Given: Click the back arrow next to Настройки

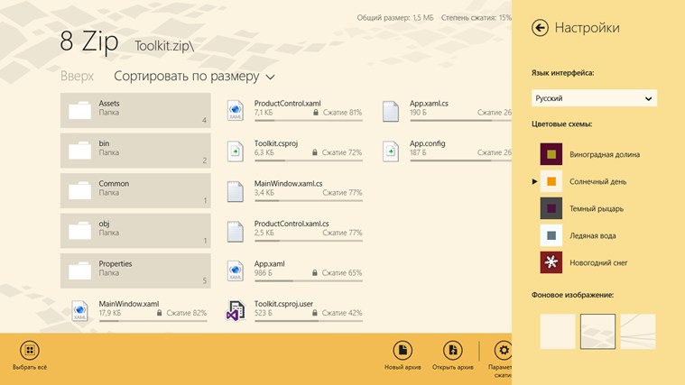Looking at the screenshot, I should [x=540, y=28].
